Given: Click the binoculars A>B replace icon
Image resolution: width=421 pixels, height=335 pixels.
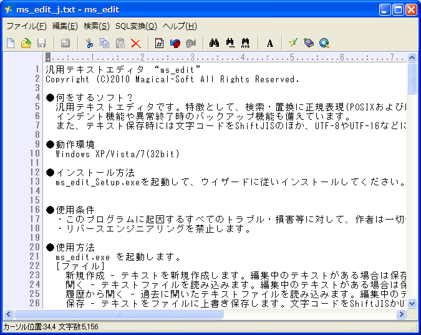Looking at the screenshot, I should 245,43.
